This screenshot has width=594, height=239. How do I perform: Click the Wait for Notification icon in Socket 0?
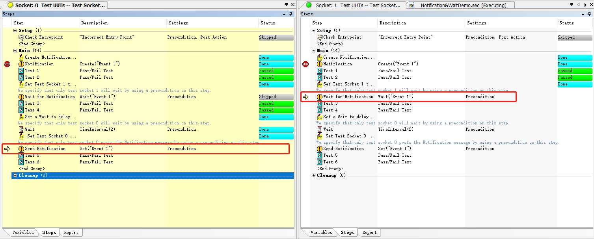tap(21, 96)
